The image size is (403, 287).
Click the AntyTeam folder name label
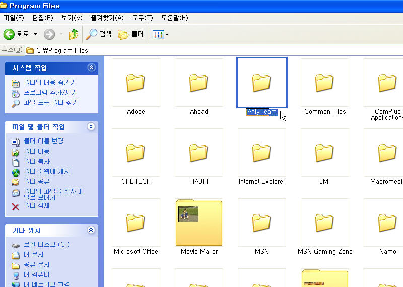[x=262, y=112]
